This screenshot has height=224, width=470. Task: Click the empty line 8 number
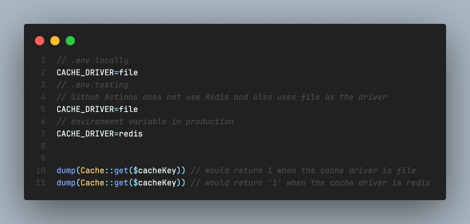pos(43,146)
